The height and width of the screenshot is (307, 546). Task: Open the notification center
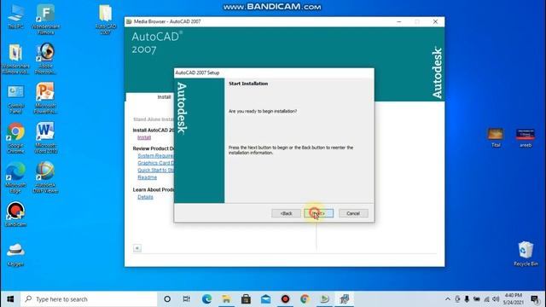[535, 299]
